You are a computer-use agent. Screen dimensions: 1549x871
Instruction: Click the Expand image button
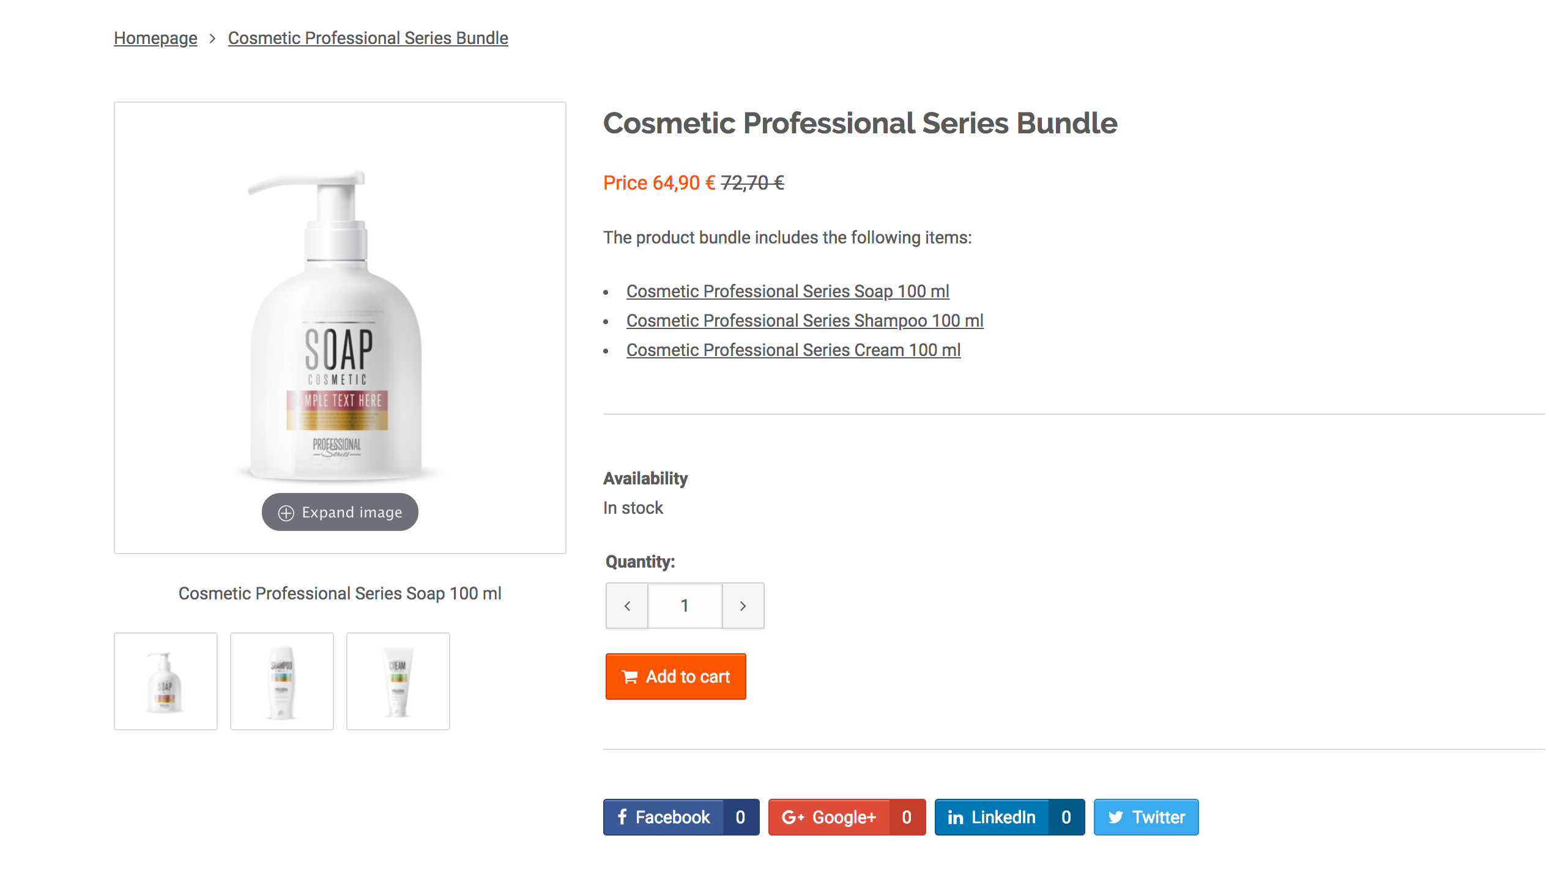pos(340,512)
